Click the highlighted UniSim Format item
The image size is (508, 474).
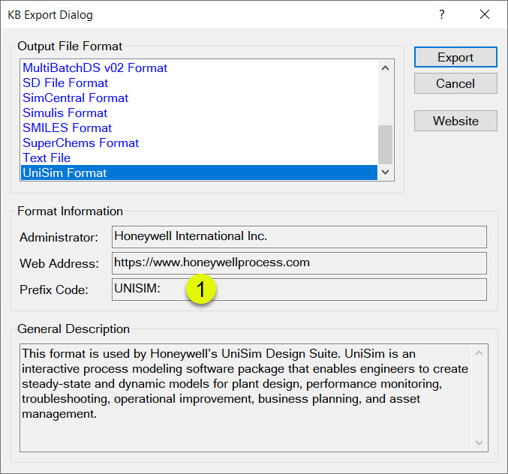(65, 173)
